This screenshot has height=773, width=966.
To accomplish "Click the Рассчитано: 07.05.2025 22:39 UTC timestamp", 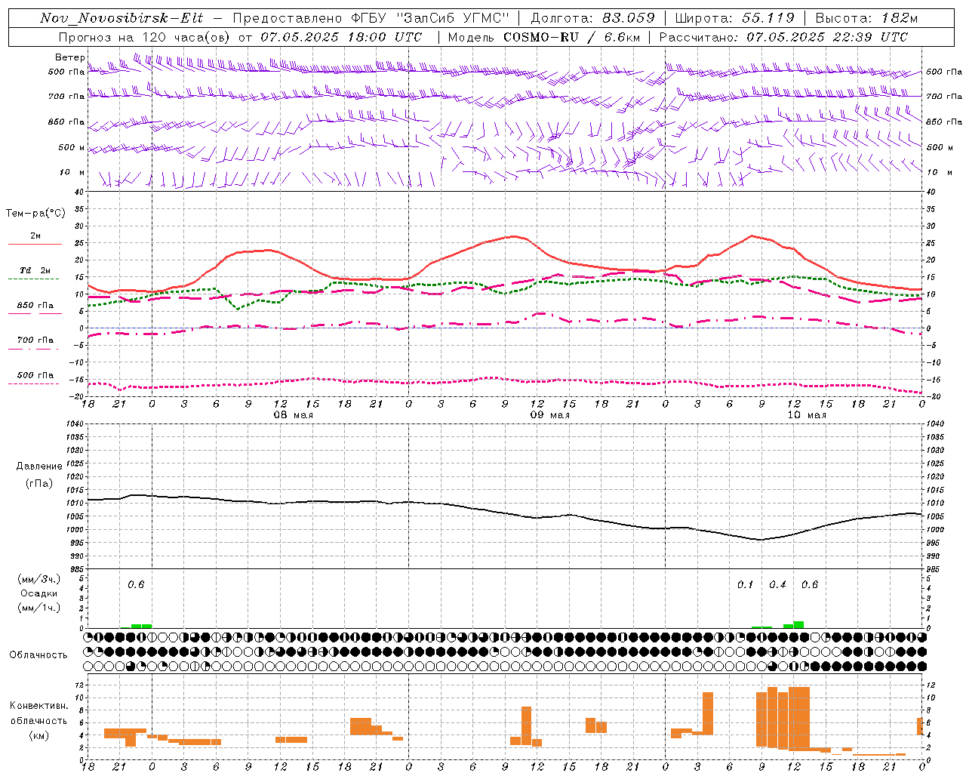I will [784, 37].
